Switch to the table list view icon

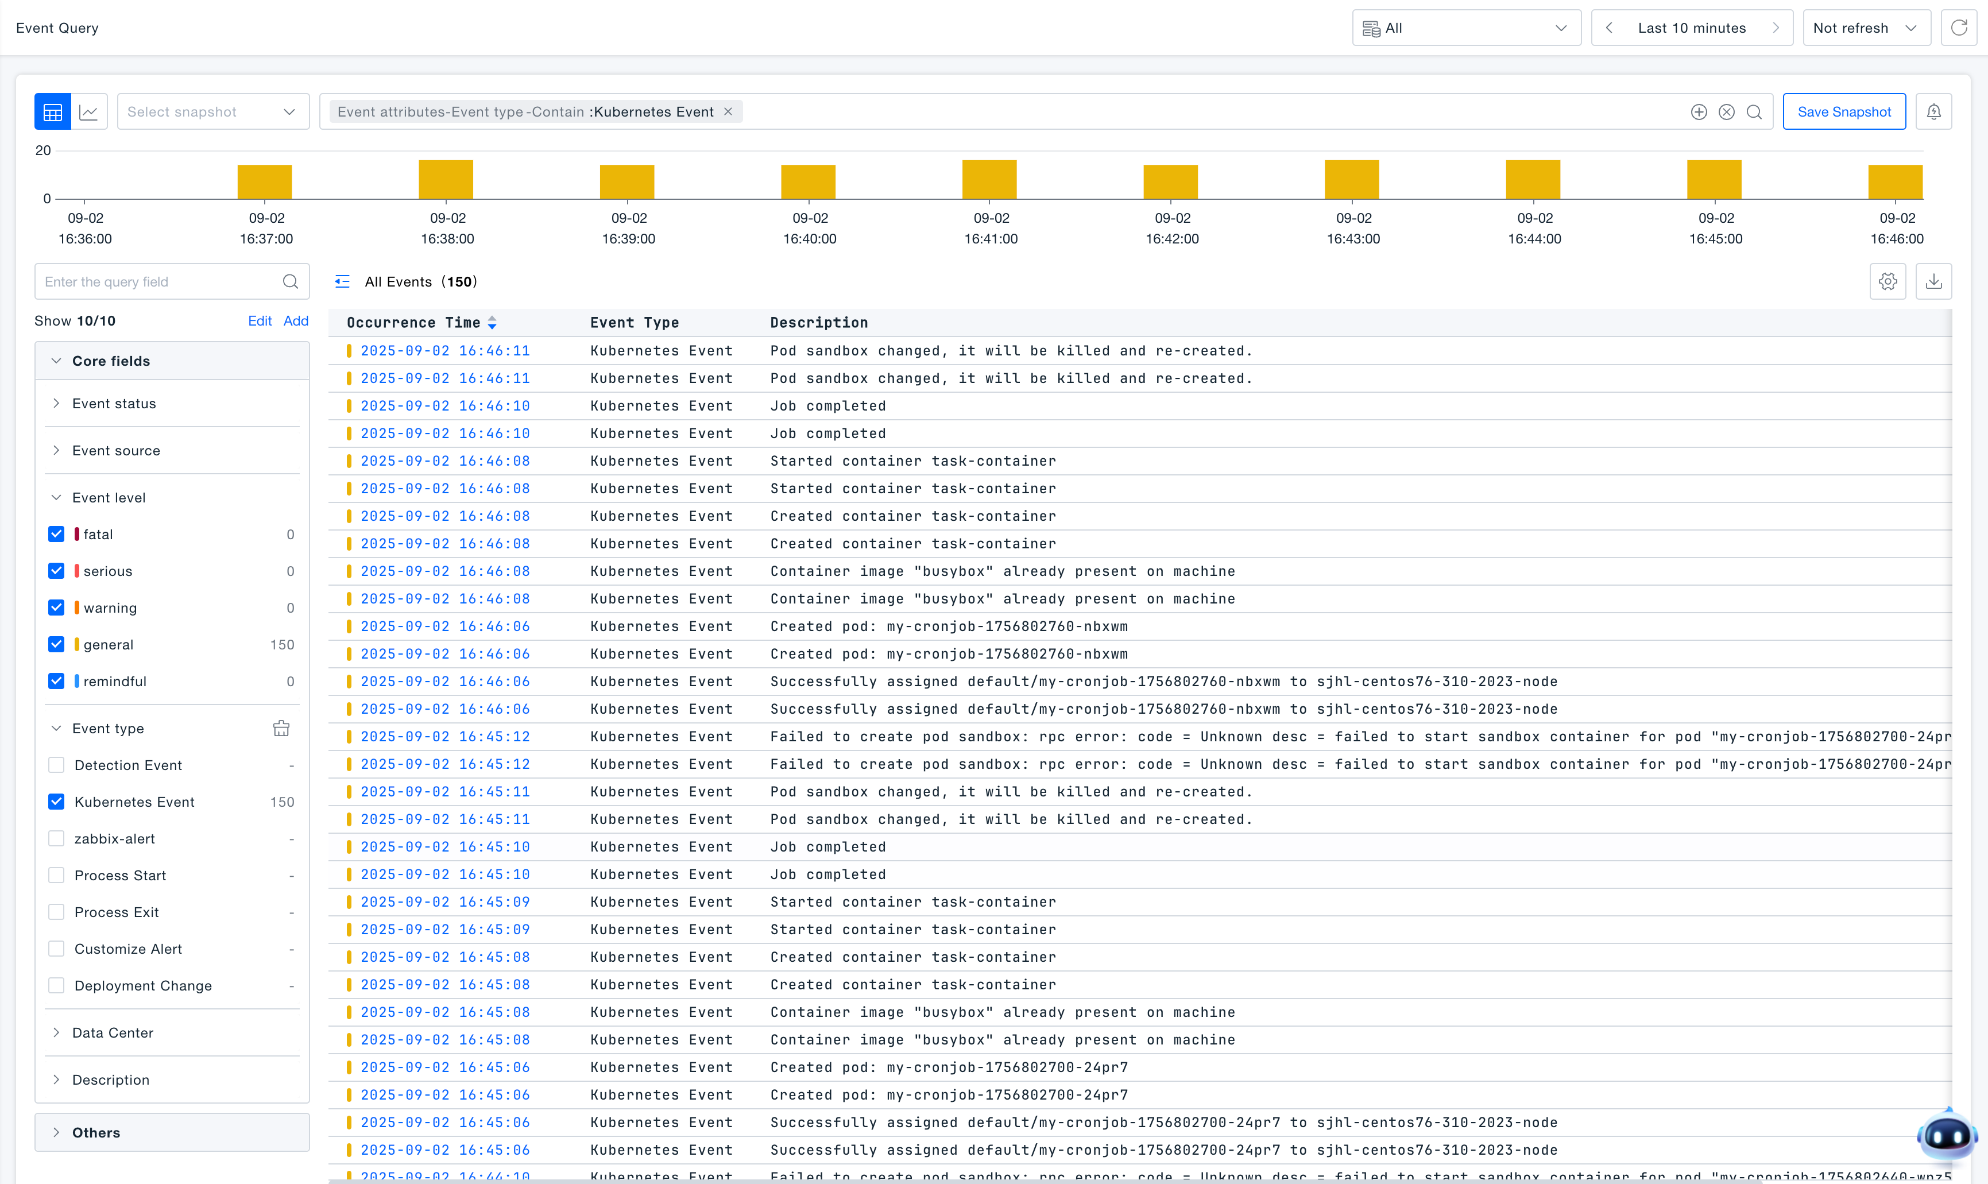tap(53, 112)
